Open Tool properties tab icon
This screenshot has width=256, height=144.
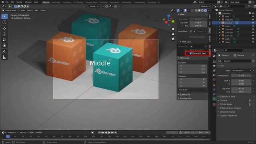214,56
